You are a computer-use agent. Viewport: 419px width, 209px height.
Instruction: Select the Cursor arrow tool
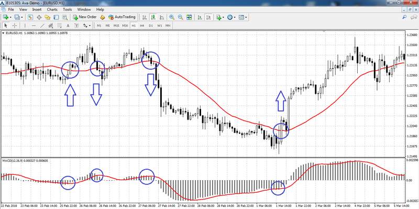6,26
